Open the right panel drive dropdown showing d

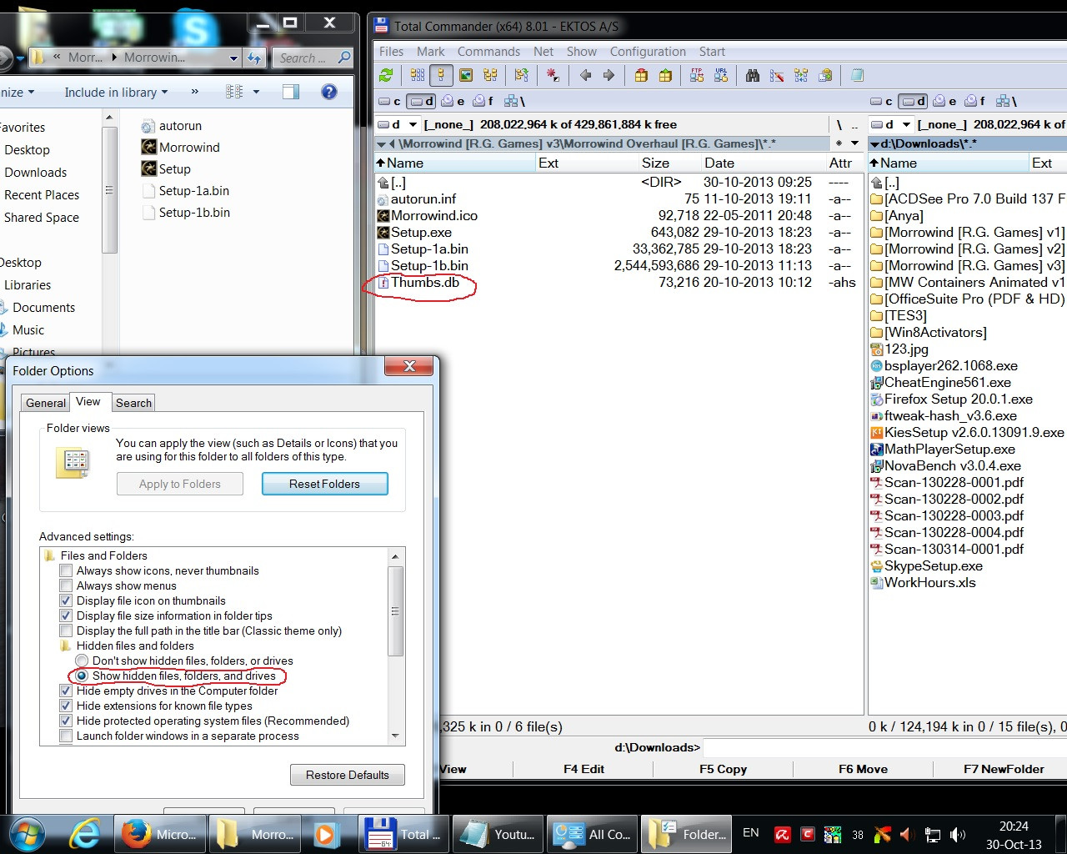pyautogui.click(x=890, y=124)
